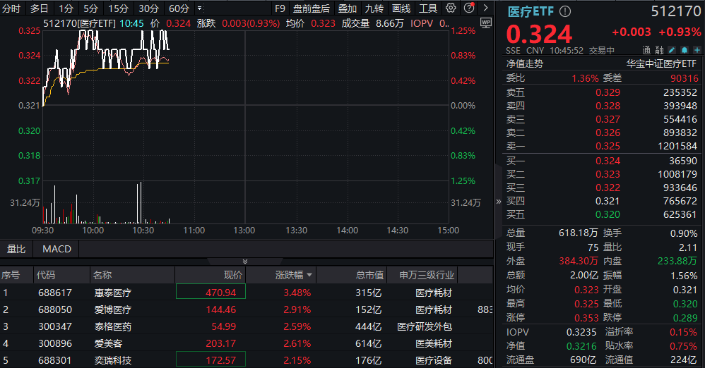Viewport: 705px width, 368px height.
Task: Click the info icon beside 医疗ETF title
Action: pyautogui.click(x=565, y=12)
